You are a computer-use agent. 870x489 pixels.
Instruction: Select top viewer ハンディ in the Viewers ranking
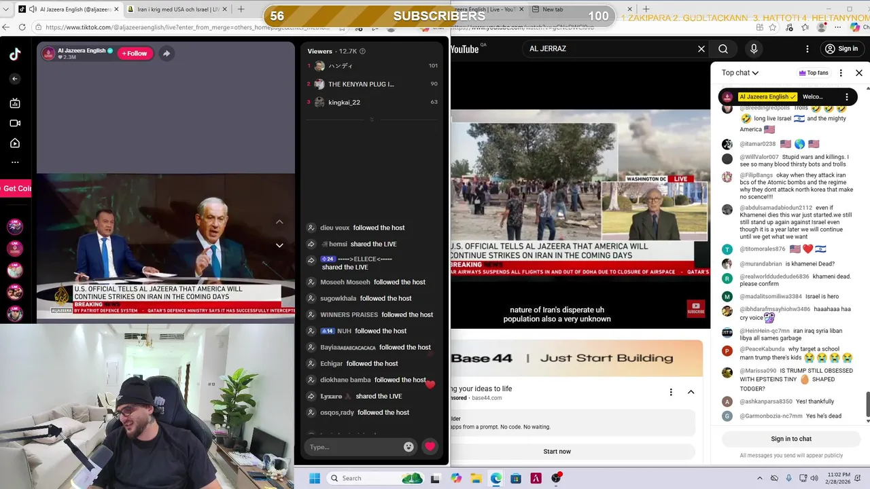(371, 66)
